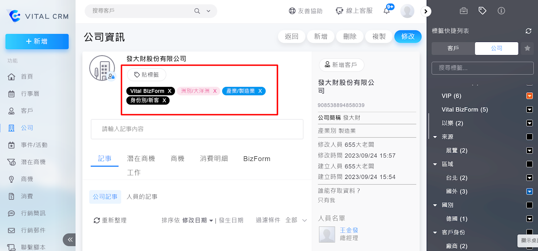Collapse the left sidebar with double-arrow
The width and height of the screenshot is (538, 251).
tap(70, 240)
